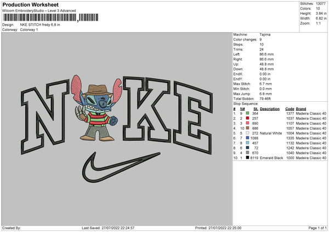Viewport: 329px width, 232px height.
Task: Select the gray thread swatch, code 1040
Action: [248, 153]
